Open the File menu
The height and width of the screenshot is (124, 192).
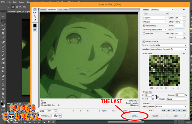tap(9, 2)
